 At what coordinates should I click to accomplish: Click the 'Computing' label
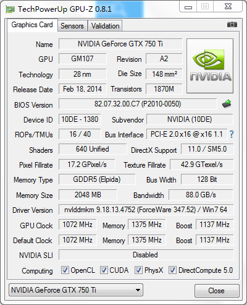tap(37, 271)
